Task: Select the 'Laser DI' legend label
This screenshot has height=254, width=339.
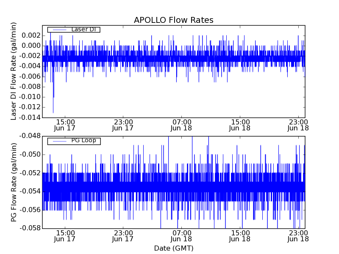Action: (83, 29)
